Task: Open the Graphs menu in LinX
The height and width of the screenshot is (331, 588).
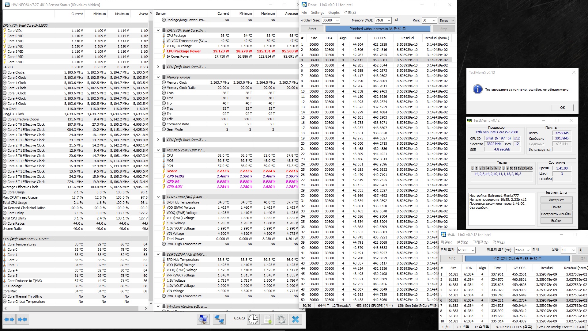Action: (334, 13)
